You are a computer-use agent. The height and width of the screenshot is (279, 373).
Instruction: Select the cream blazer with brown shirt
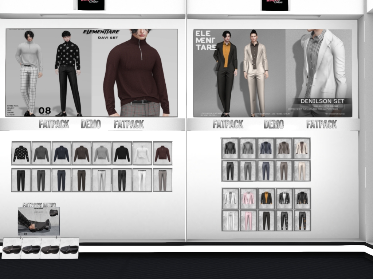[x=302, y=148]
